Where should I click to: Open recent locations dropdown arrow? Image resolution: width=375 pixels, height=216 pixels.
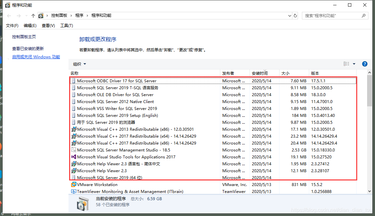26,16
